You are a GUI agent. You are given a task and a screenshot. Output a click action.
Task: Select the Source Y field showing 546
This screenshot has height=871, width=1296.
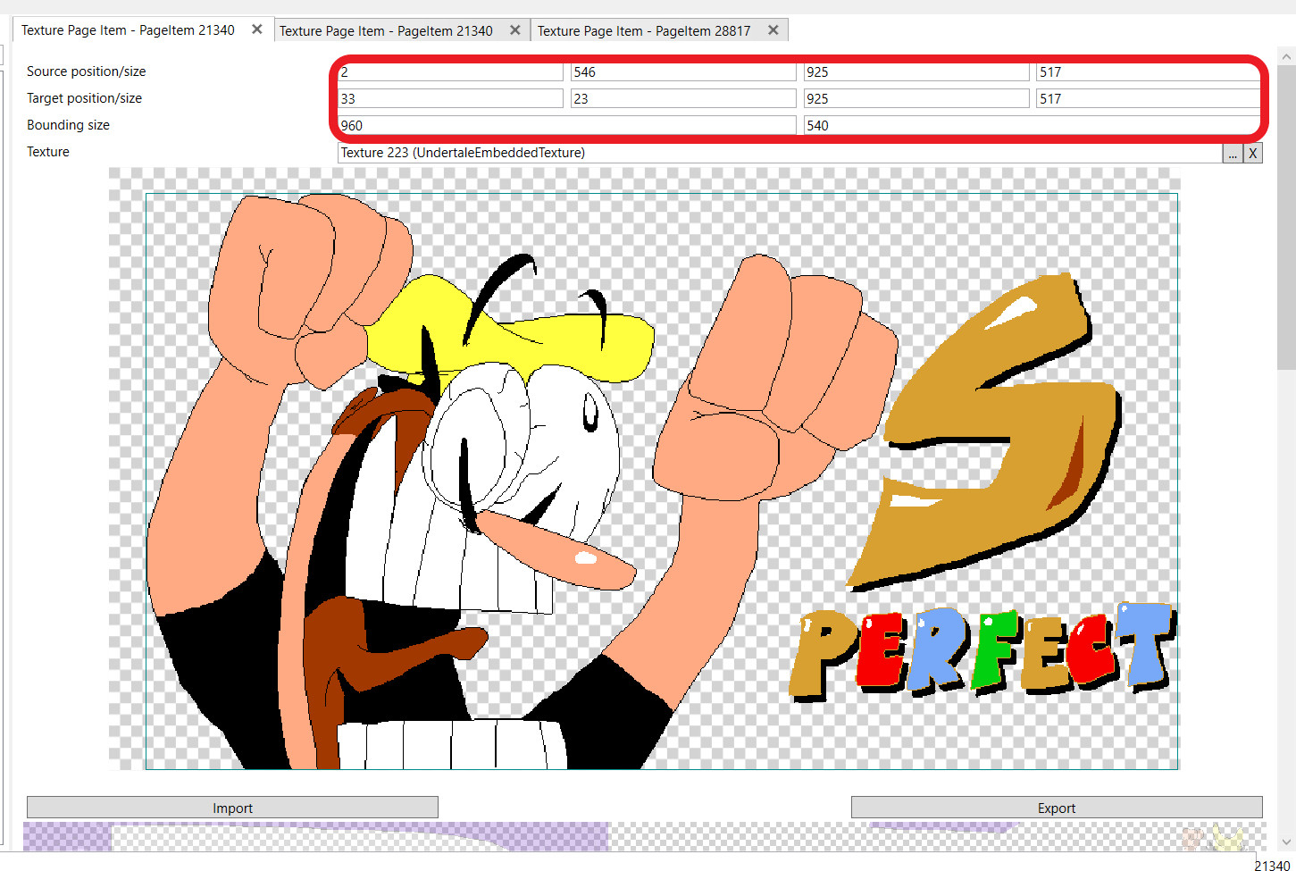(x=682, y=72)
